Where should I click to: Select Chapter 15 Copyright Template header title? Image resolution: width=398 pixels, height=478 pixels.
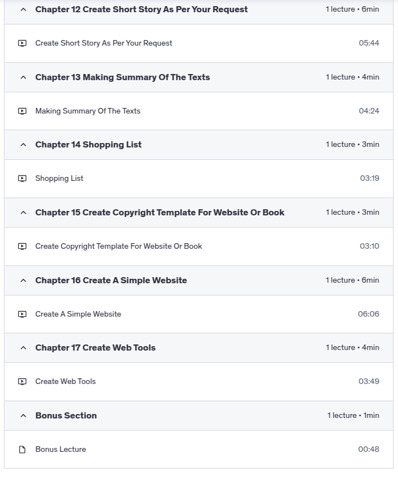[x=160, y=213]
